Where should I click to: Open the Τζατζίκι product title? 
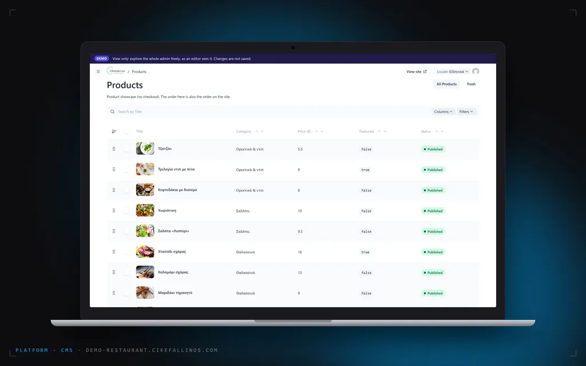pos(165,149)
